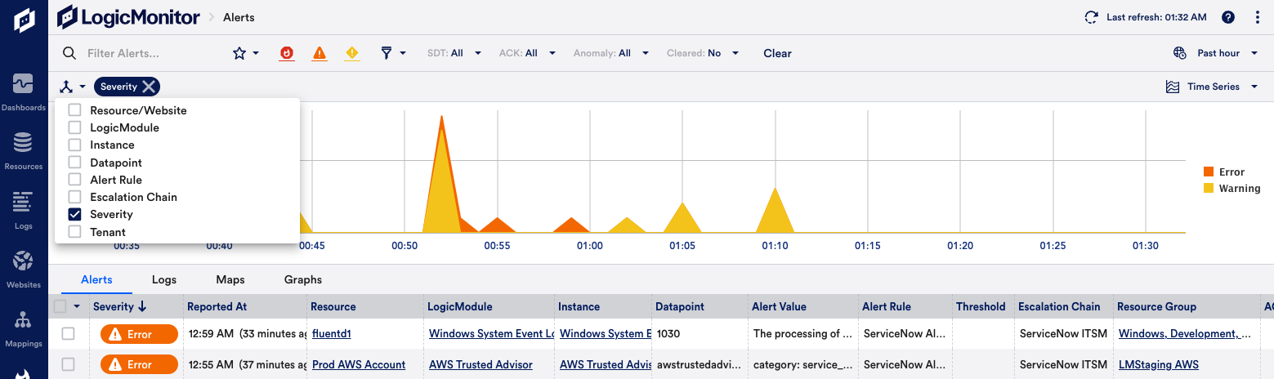Toggle the orange error severity filter
The height and width of the screenshot is (379, 1274).
tap(320, 53)
